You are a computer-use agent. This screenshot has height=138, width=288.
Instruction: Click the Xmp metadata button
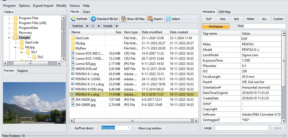[x=222, y=19]
